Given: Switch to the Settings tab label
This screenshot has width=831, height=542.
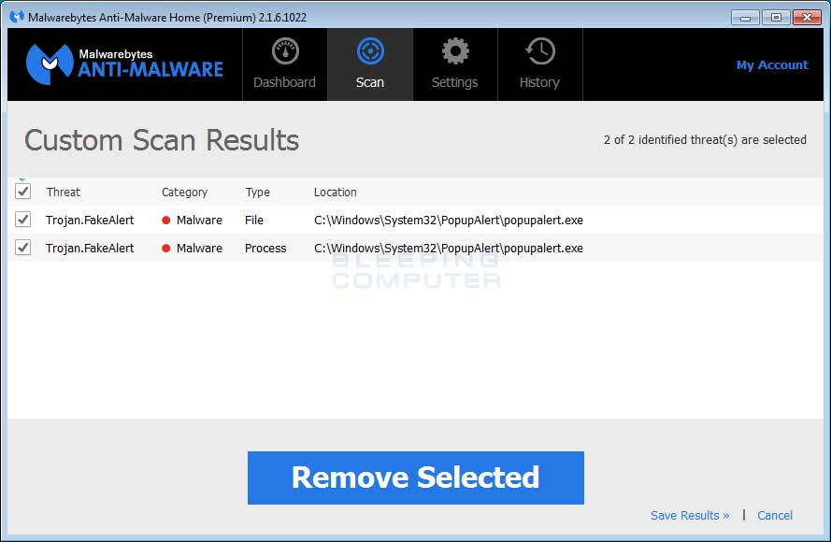Looking at the screenshot, I should click(x=454, y=82).
